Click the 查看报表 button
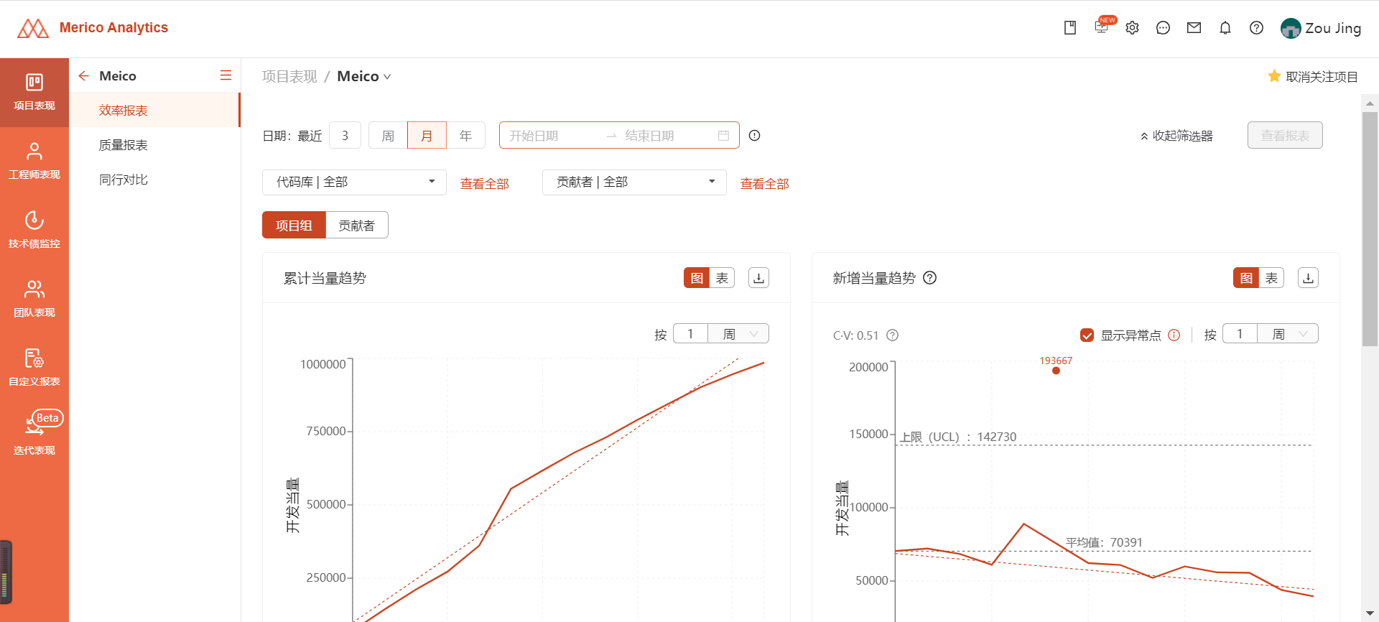1379x622 pixels. tap(1285, 135)
